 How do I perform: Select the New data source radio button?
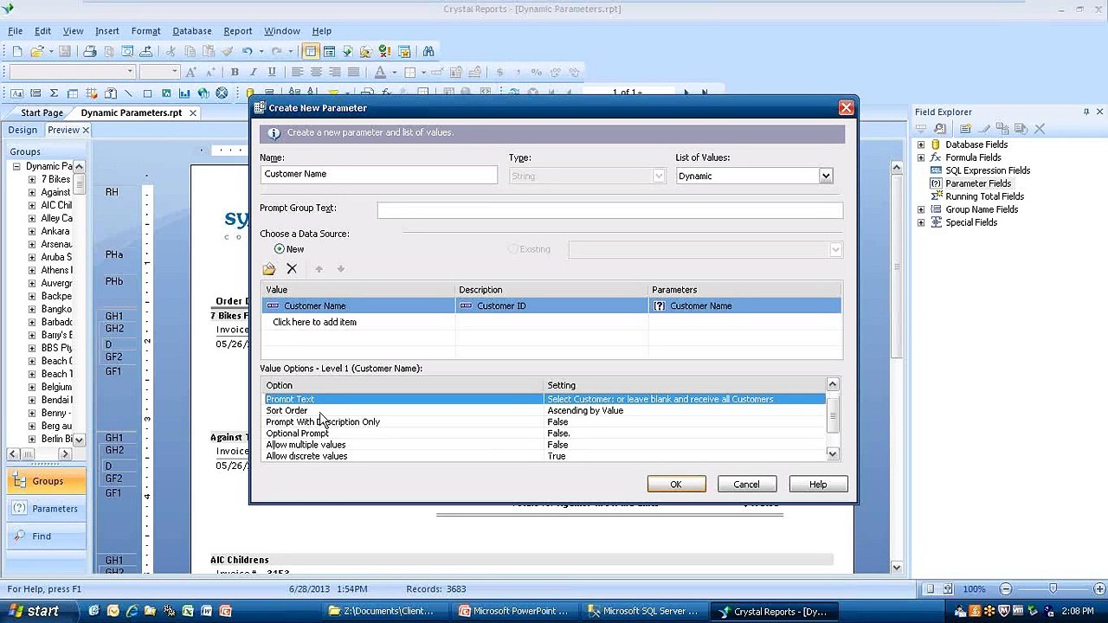pyautogui.click(x=280, y=249)
